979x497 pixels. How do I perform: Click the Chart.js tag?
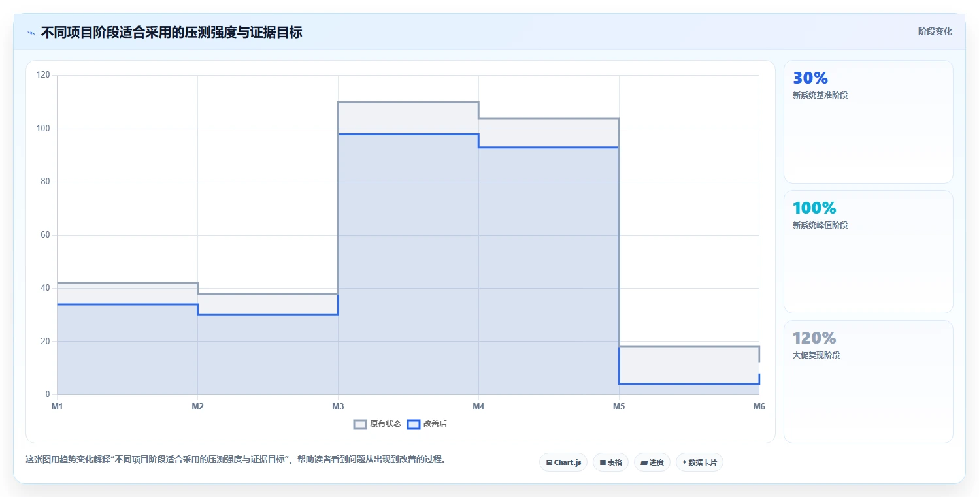(563, 462)
